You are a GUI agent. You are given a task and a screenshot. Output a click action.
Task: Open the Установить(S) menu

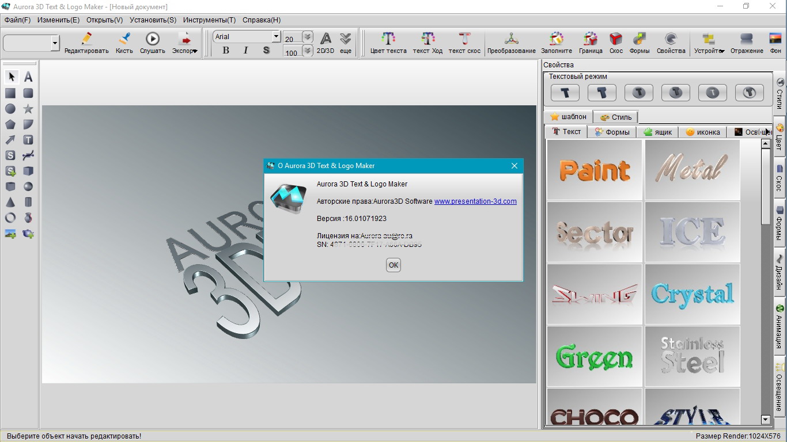click(153, 20)
